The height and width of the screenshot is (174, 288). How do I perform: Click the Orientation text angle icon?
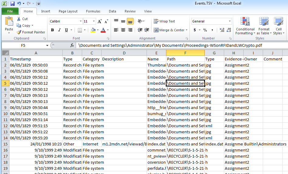pyautogui.click(x=140, y=21)
